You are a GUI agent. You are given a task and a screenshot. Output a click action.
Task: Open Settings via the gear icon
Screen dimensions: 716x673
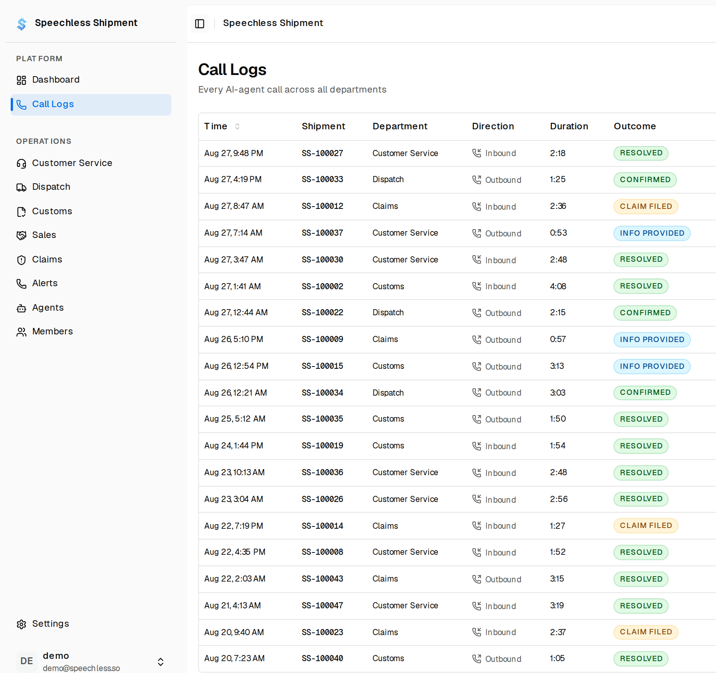(x=21, y=624)
